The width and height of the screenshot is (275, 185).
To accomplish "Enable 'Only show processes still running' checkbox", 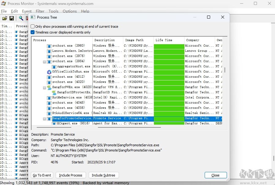I will pos(33,27).
